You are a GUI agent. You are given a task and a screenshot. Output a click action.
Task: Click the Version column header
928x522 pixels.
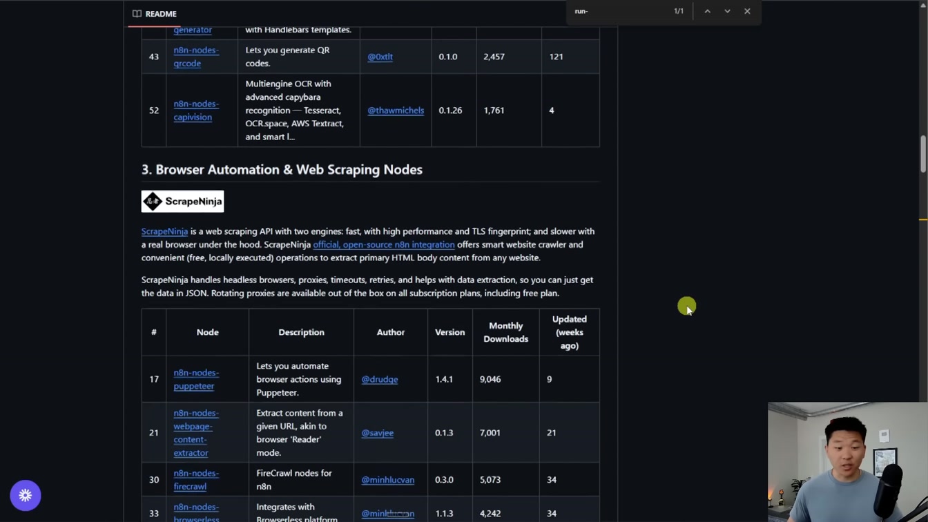pos(449,332)
